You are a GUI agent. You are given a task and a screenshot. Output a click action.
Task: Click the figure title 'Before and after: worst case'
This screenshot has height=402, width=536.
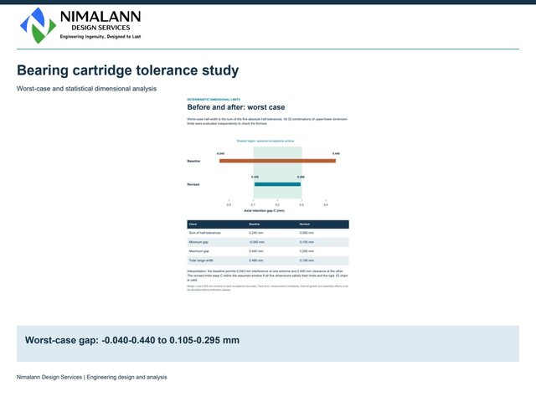click(x=236, y=107)
